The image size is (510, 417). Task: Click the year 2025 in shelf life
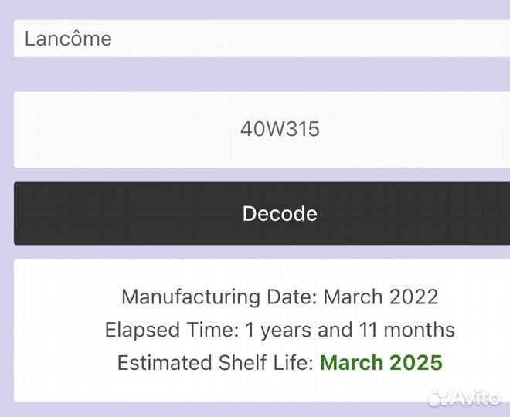(416, 363)
